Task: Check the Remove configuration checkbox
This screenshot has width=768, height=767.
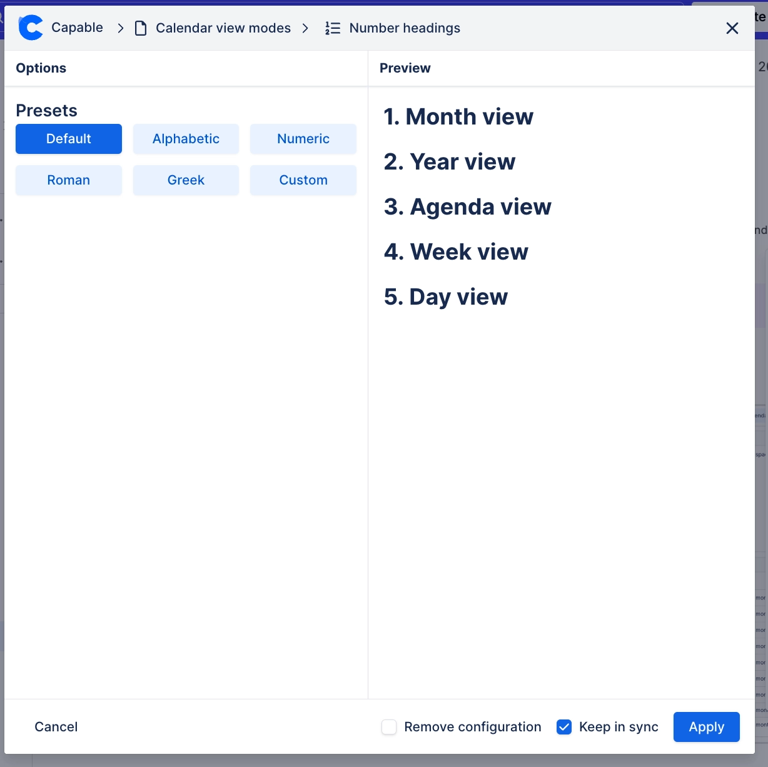Action: 388,727
